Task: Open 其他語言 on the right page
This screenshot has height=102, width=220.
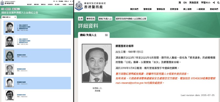Action: 194,2
